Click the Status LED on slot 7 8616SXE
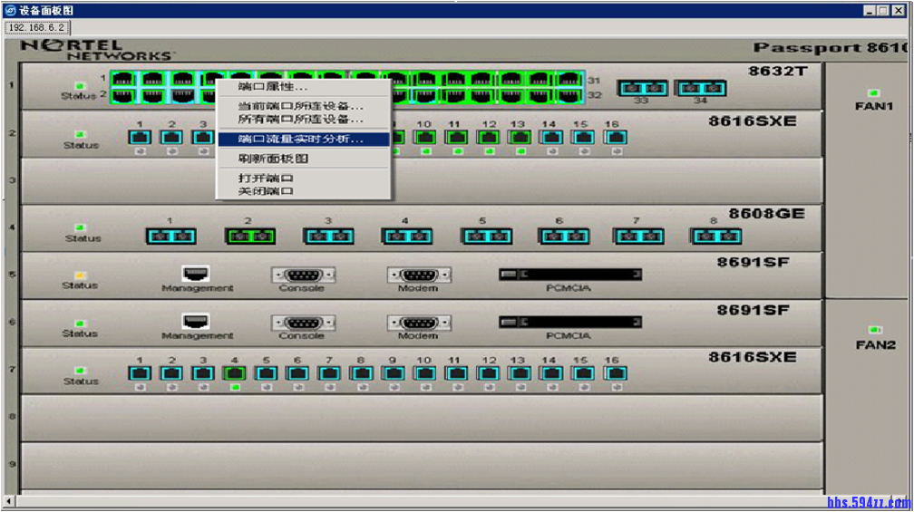 click(x=80, y=371)
